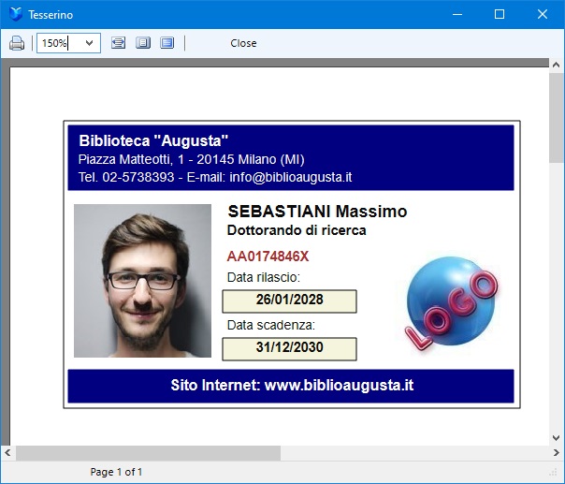Click the vertical scrollbar up arrow
Screen dimensions: 565x484
(x=556, y=65)
